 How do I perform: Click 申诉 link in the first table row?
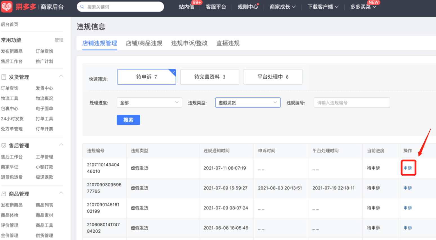408,168
